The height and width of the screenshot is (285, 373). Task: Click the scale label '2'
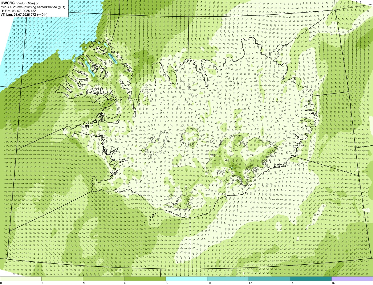click(x=42, y=283)
